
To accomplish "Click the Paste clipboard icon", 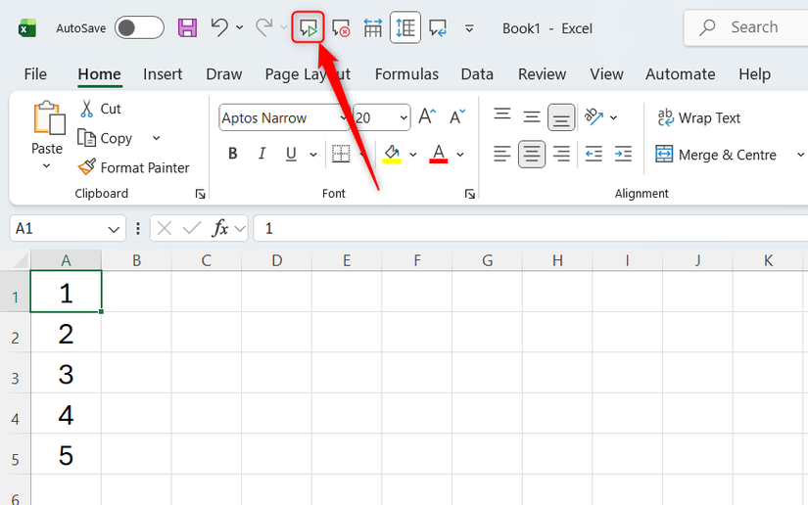I will point(48,118).
